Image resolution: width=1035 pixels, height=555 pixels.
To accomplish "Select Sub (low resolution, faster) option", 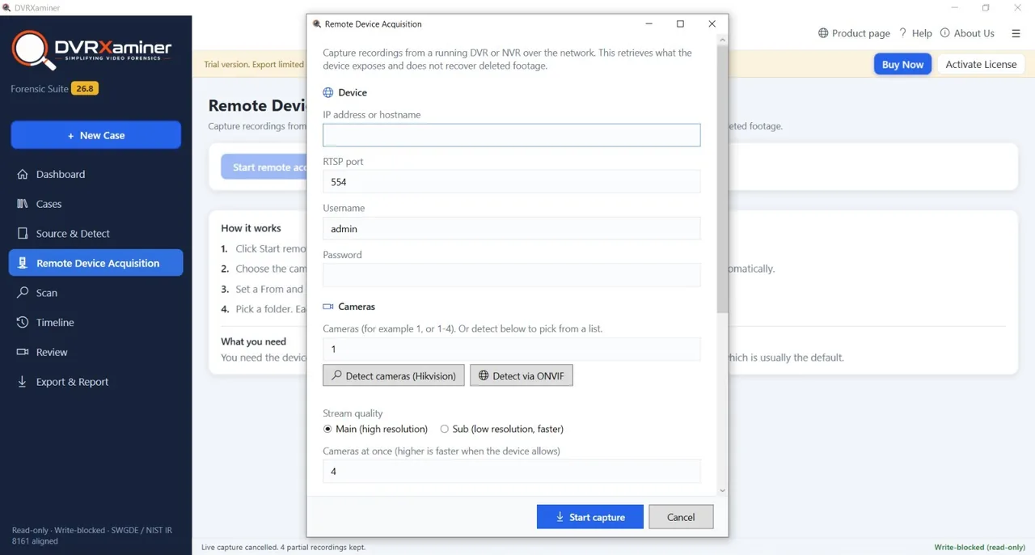I will pos(501,429).
